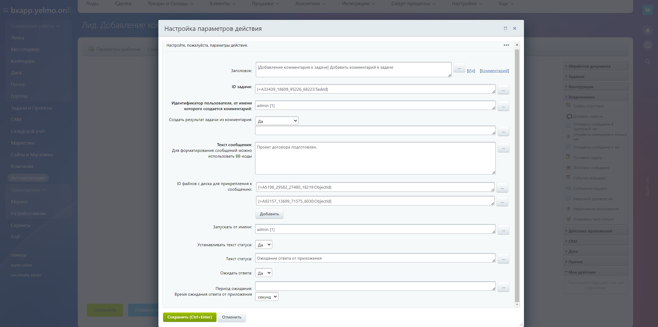This screenshot has width=658, height=327.
Task: Click the 'Комментарий' link
Action: point(494,70)
